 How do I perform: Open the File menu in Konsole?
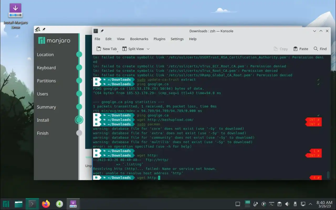pyautogui.click(x=97, y=39)
